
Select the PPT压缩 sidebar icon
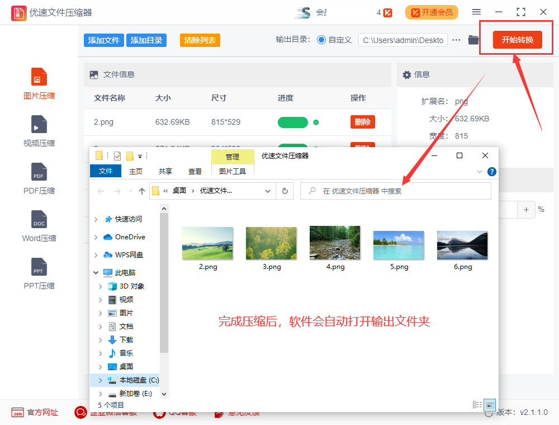tap(39, 267)
